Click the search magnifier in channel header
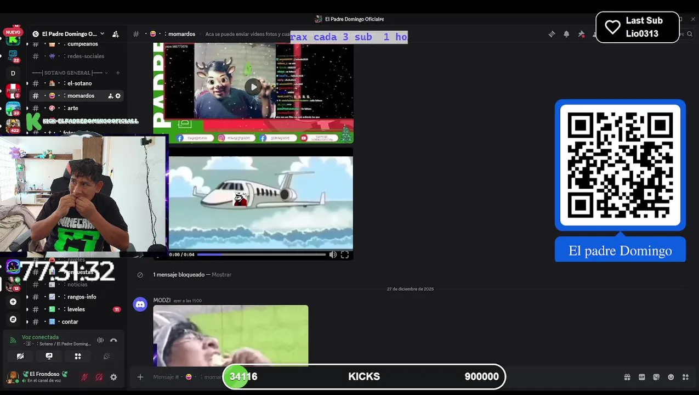Image resolution: width=699 pixels, height=395 pixels. [690, 34]
